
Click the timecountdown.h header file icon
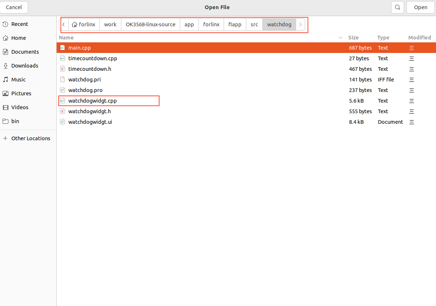coord(62,69)
